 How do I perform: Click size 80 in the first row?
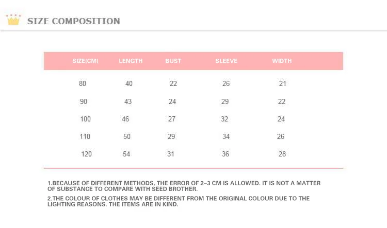pyautogui.click(x=83, y=83)
